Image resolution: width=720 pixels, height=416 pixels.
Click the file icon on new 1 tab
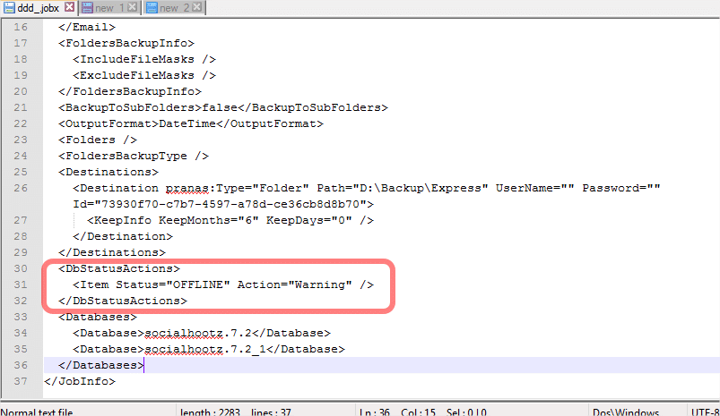pyautogui.click(x=87, y=8)
